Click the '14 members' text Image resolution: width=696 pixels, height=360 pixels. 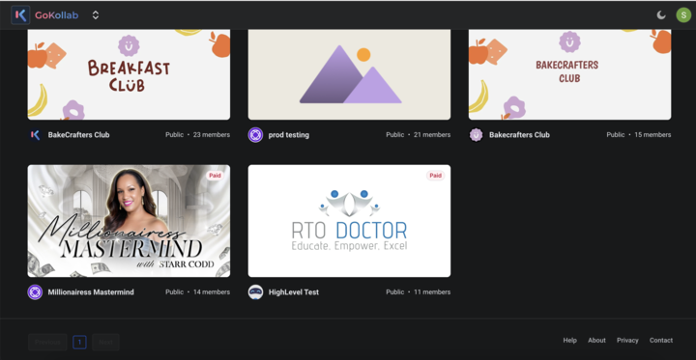pos(212,292)
